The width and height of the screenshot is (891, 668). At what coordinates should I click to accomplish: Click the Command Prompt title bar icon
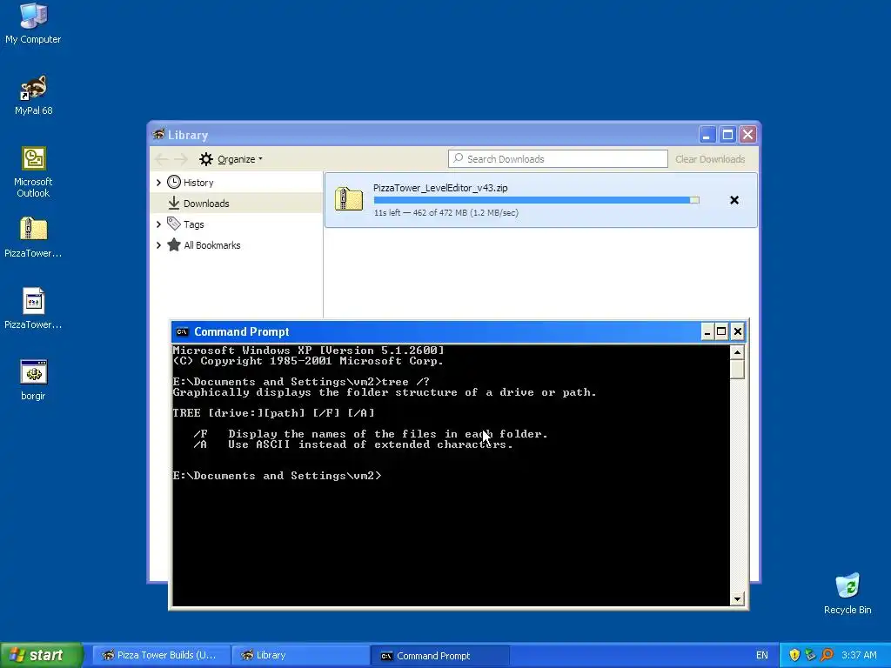(x=182, y=331)
